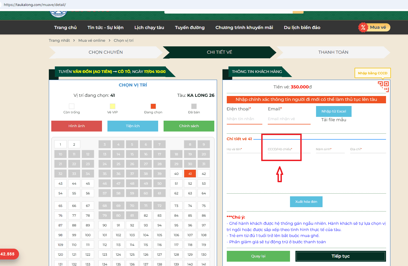Select available seat 40
Screen dimensions: 408x266
(x=176, y=174)
